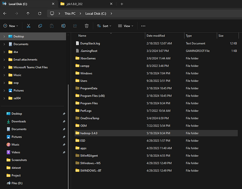Sort by the Name column header
The image size is (242, 189).
point(82,36)
